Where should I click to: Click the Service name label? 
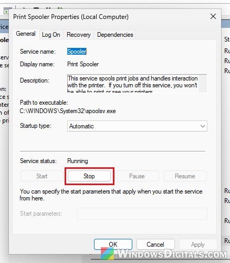[38, 52]
